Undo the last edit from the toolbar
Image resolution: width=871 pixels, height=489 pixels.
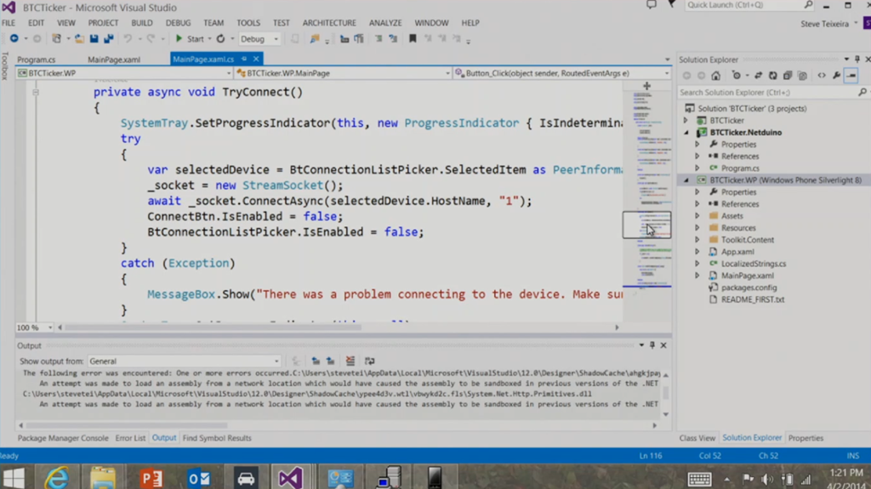[128, 38]
